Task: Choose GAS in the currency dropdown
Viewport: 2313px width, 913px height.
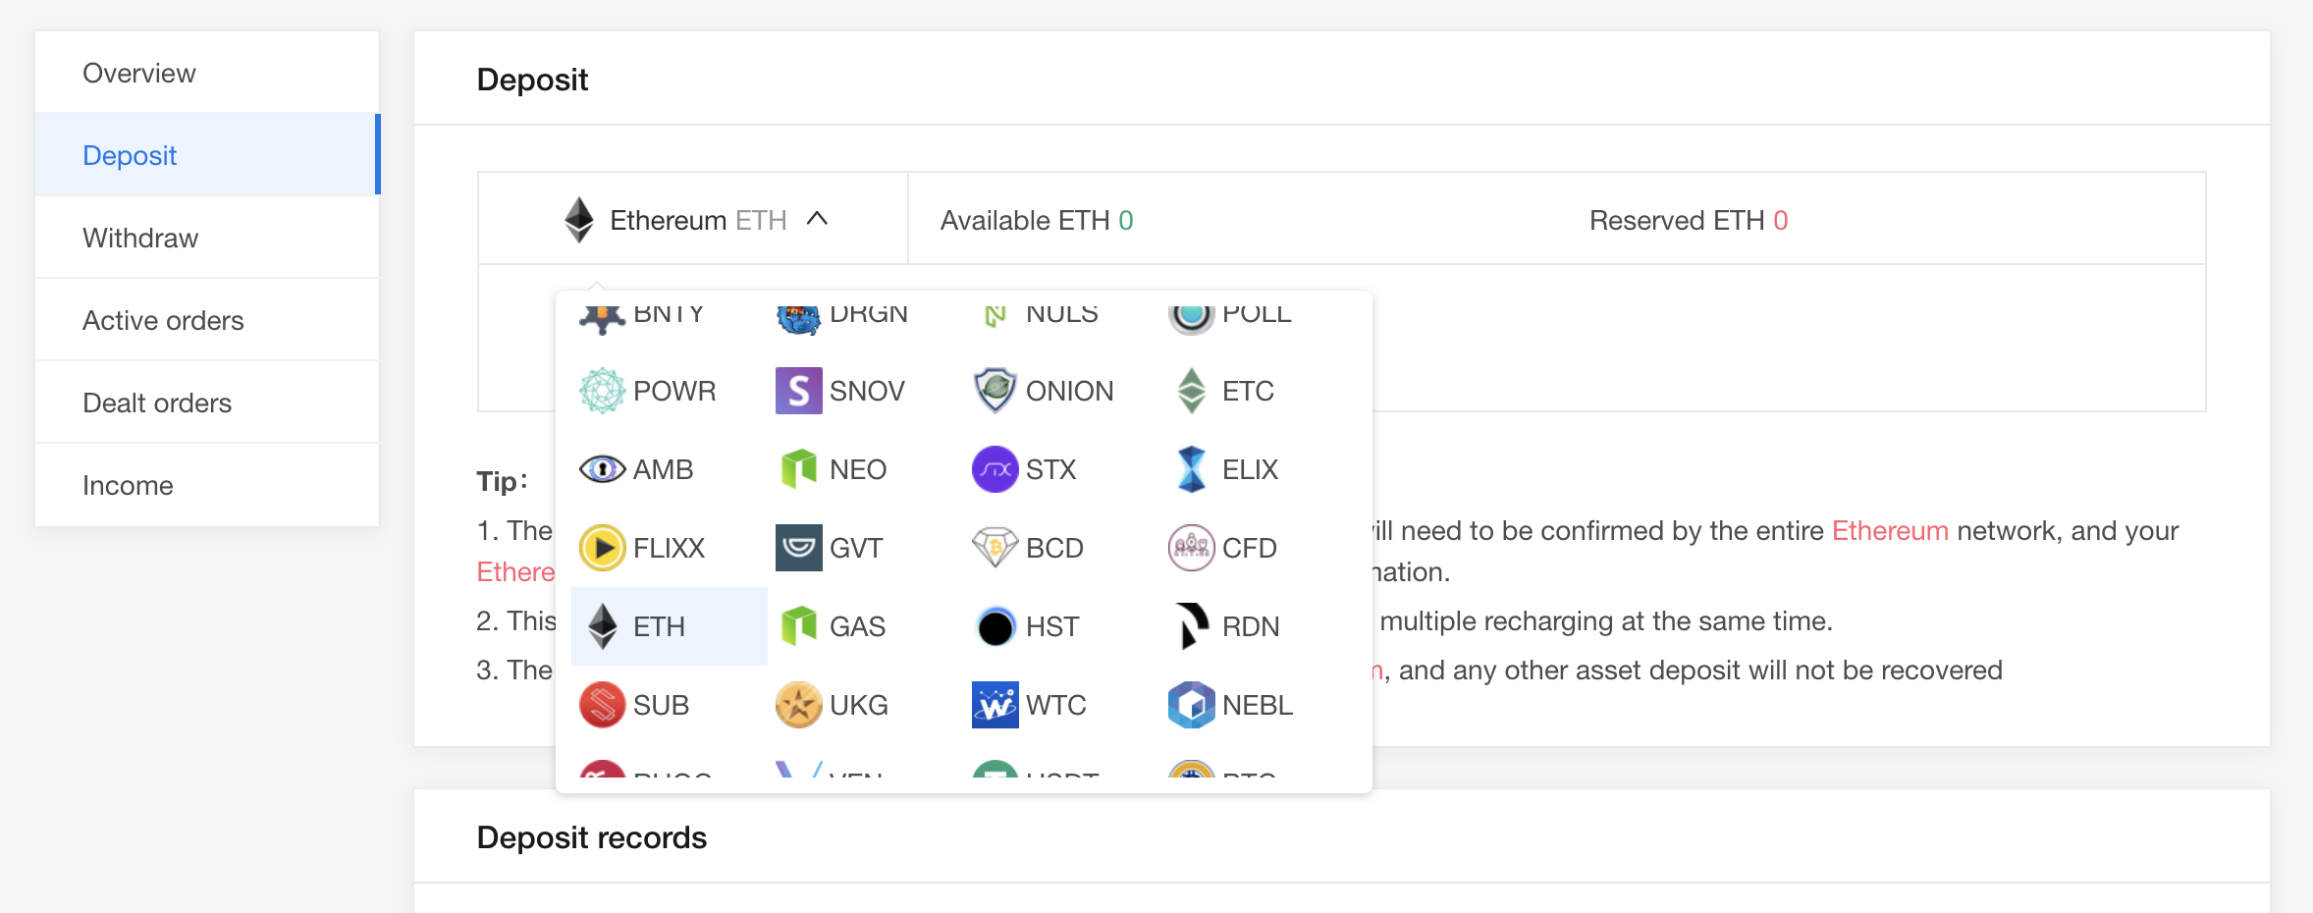Action: pyautogui.click(x=856, y=626)
